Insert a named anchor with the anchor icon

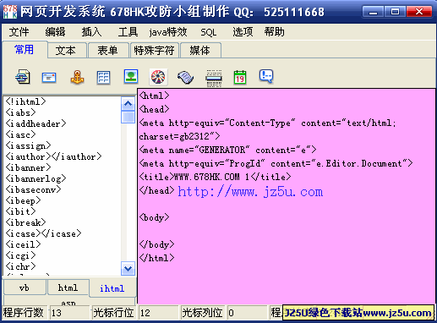pyautogui.click(x=77, y=77)
